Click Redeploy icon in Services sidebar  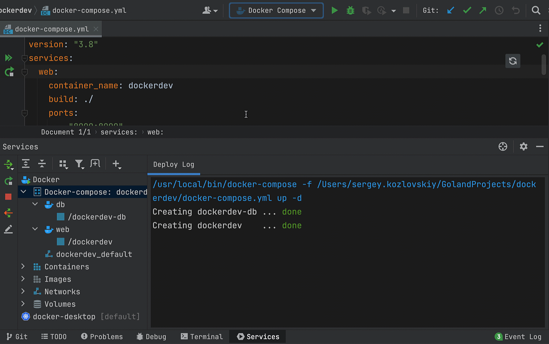tap(8, 181)
